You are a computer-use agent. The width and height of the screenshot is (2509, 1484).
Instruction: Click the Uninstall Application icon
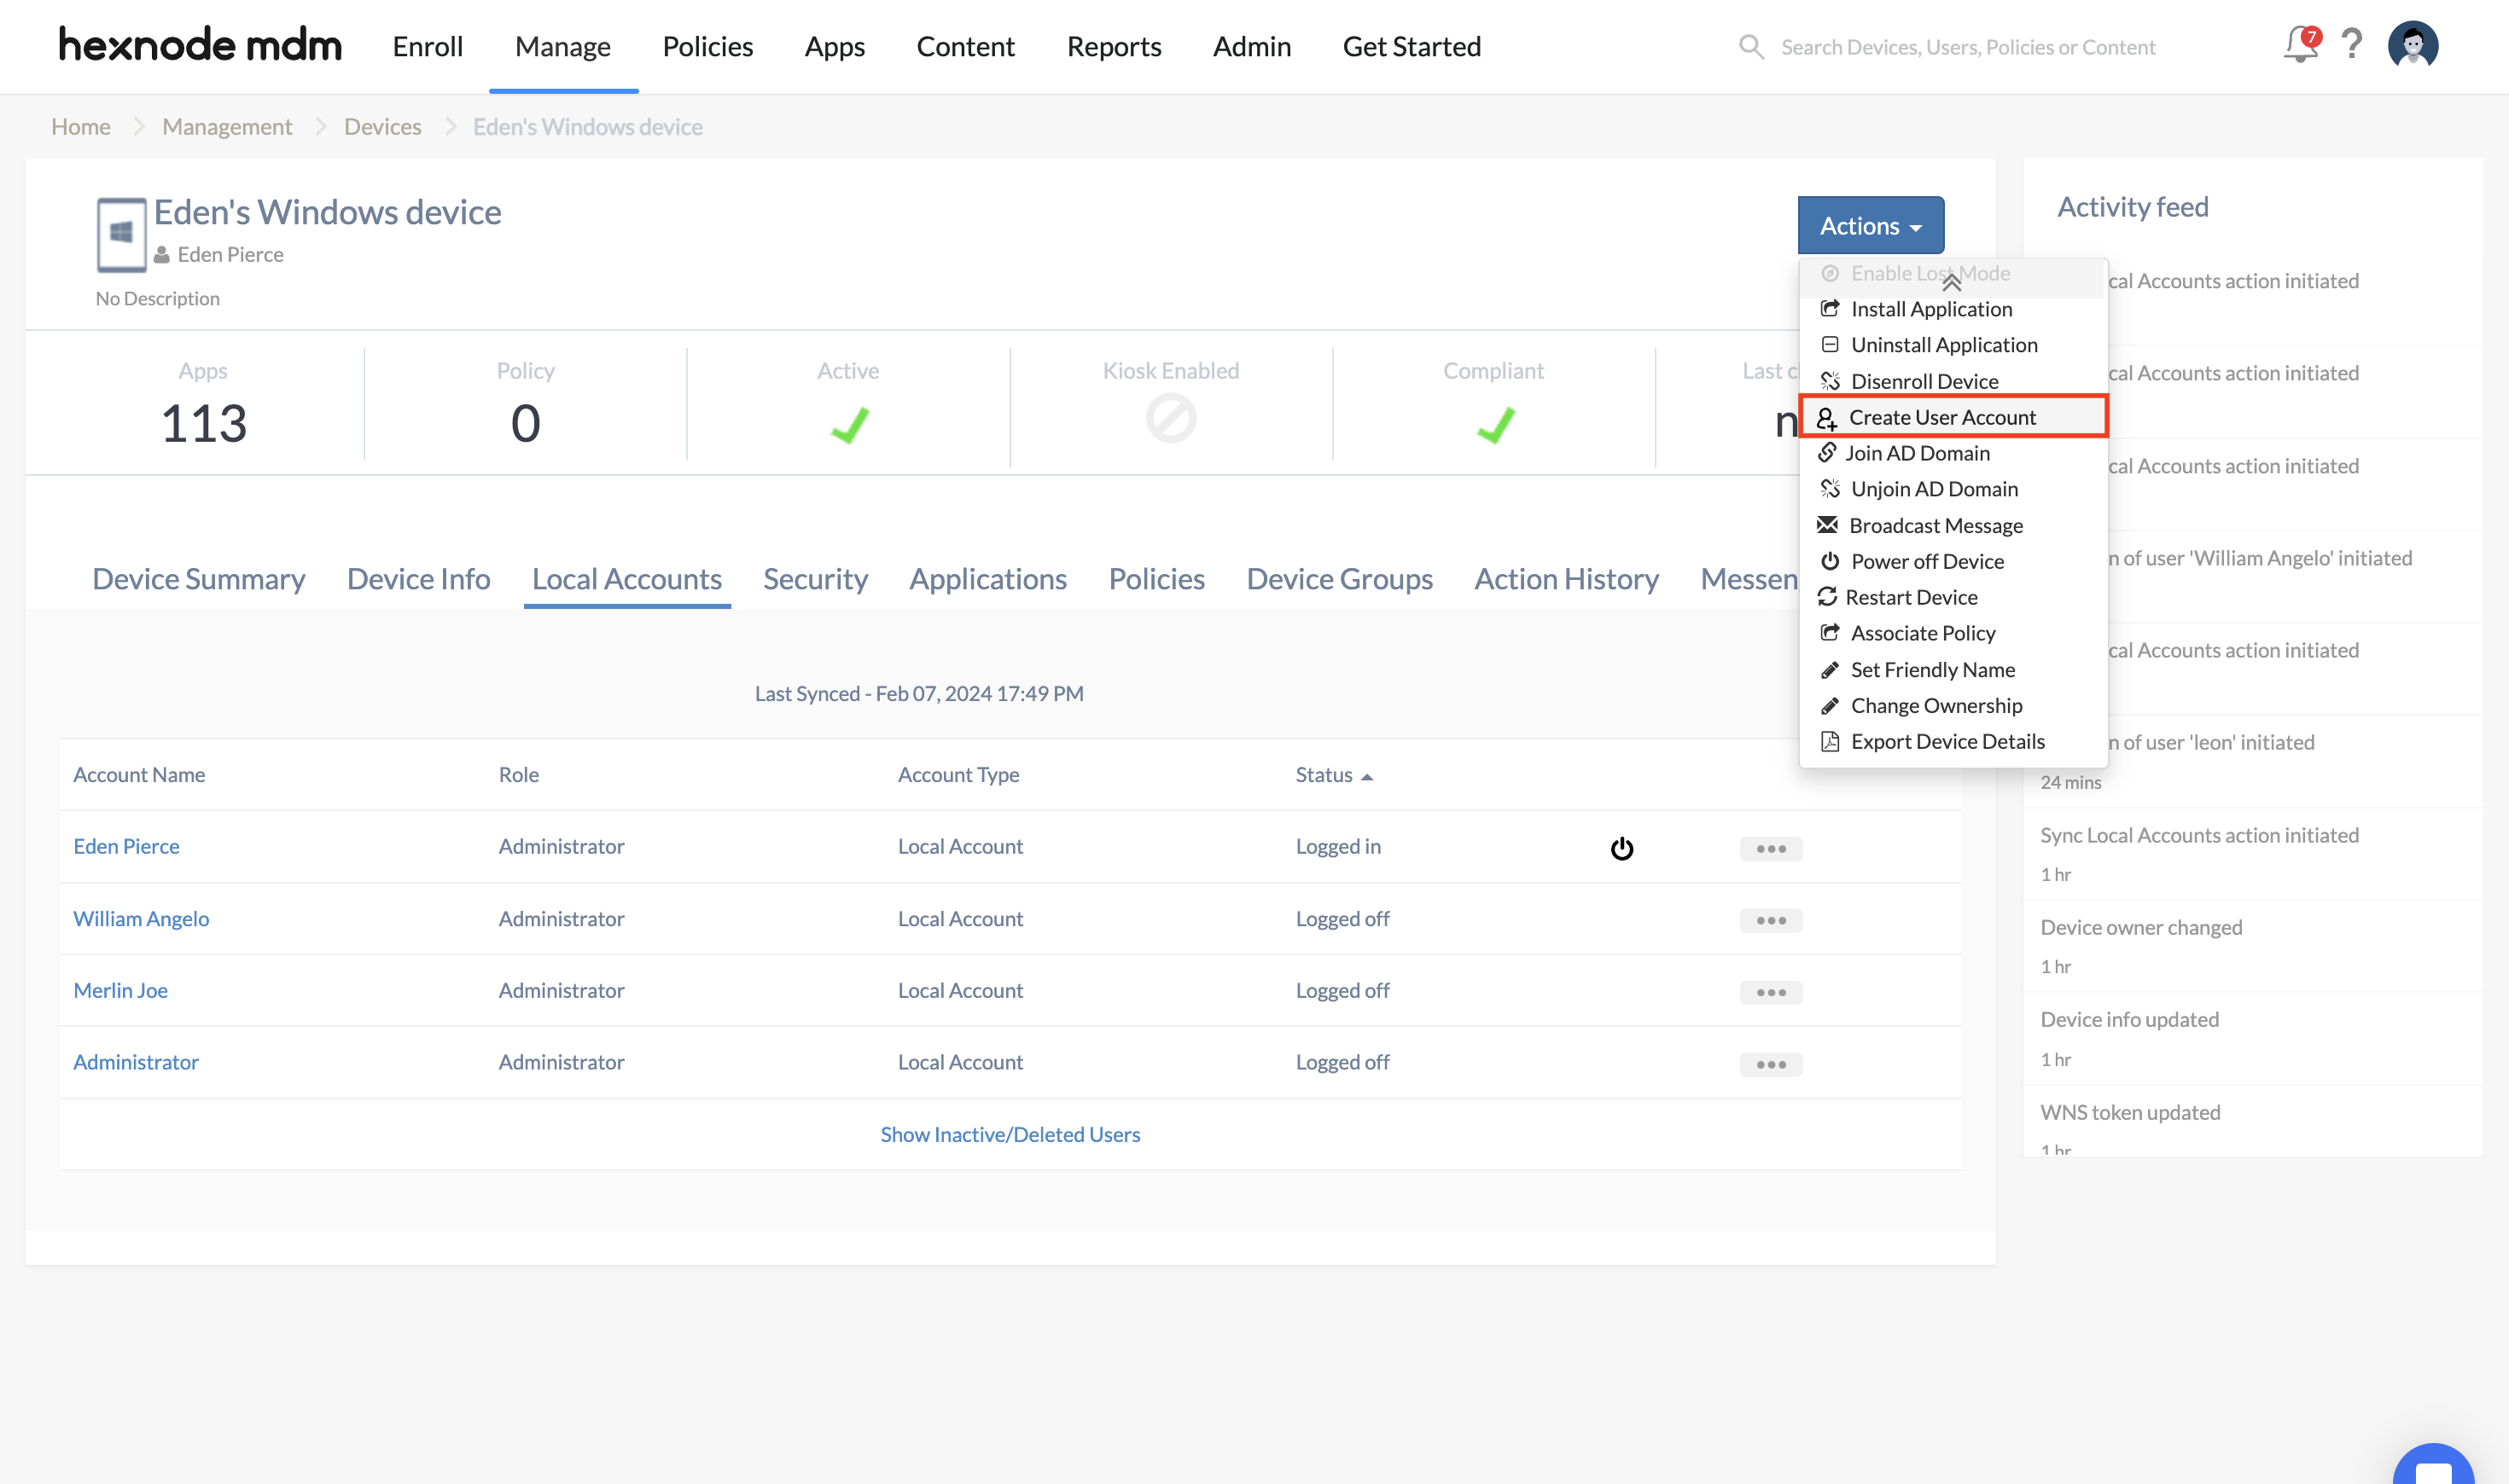(x=1830, y=344)
